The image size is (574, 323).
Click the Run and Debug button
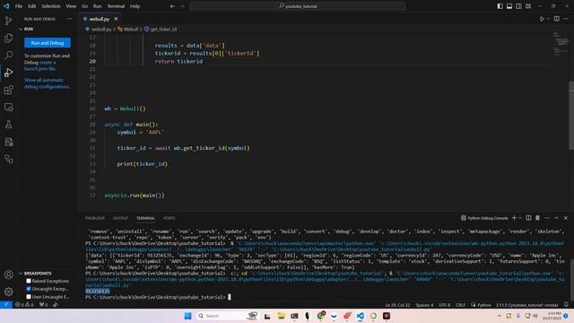(48, 43)
